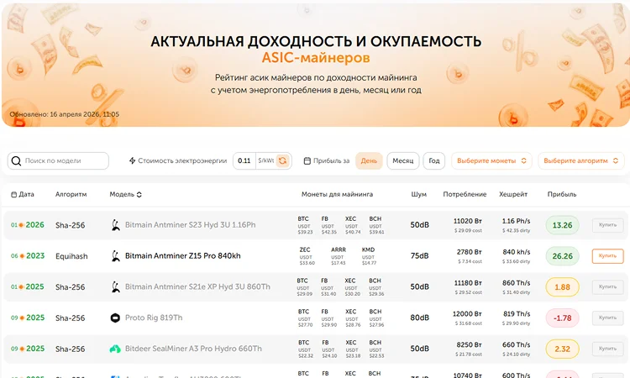
Task: Click the -1.78 profit badge
Action: click(562, 318)
